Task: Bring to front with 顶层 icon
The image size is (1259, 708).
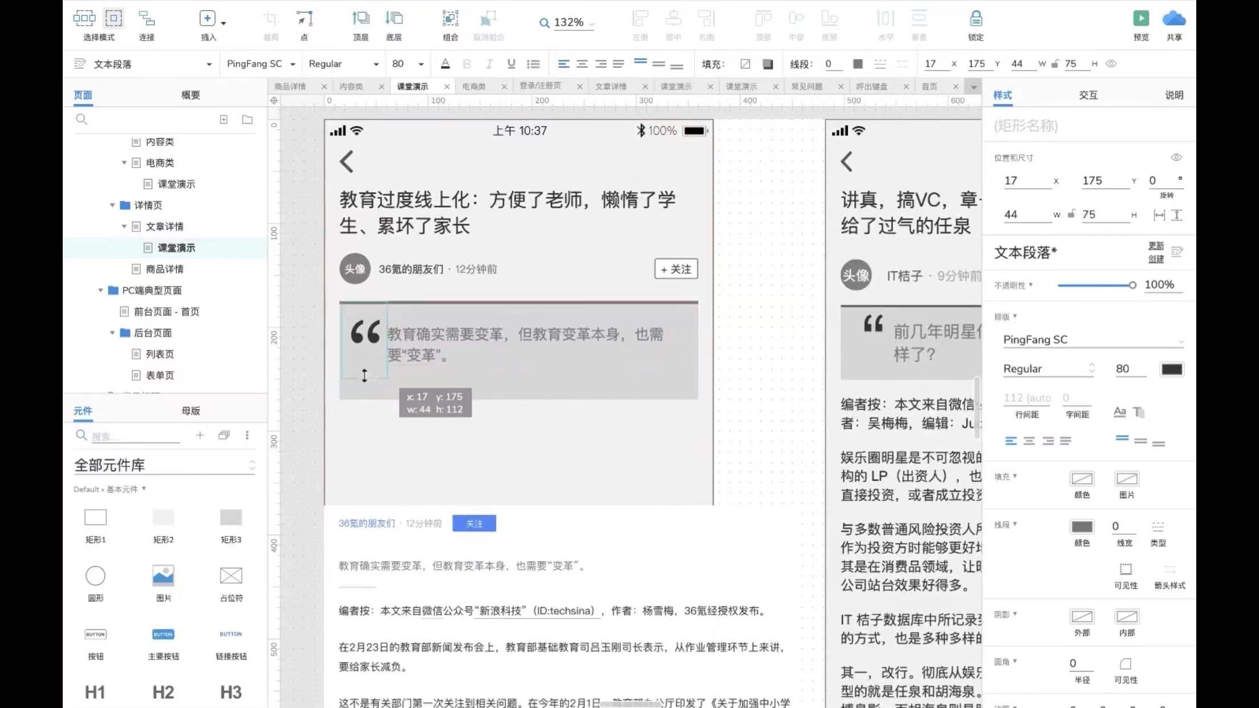Action: coord(360,19)
